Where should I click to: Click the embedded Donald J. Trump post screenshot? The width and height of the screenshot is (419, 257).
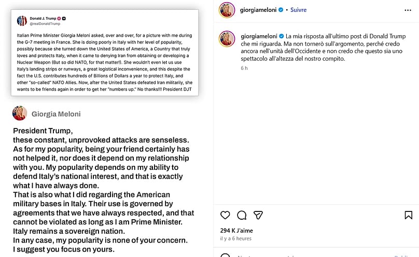click(x=105, y=52)
